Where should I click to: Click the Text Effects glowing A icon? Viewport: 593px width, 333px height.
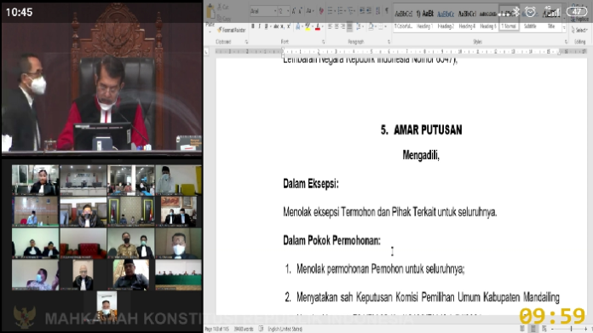point(298,26)
